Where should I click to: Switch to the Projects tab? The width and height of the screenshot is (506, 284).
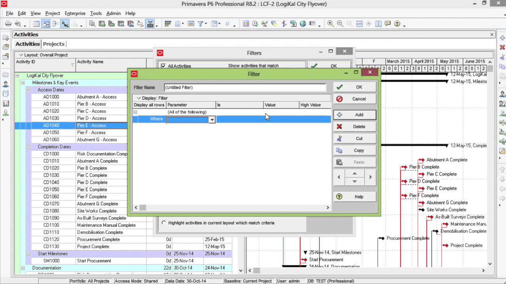click(53, 44)
